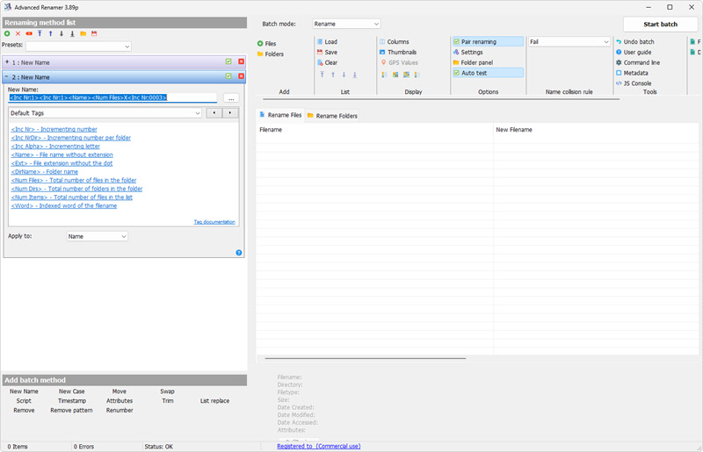
Task: Click red X remove method icon
Action: 18,33
